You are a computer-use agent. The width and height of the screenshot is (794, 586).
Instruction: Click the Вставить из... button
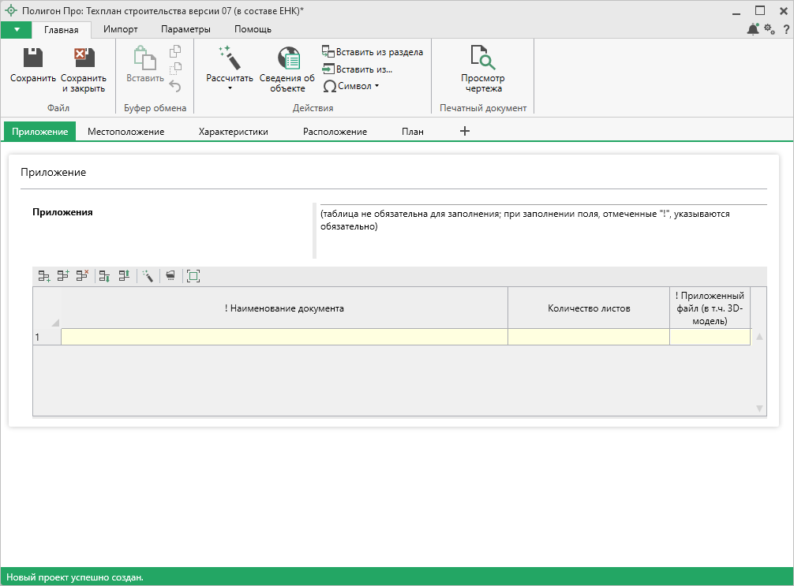pyautogui.click(x=357, y=69)
